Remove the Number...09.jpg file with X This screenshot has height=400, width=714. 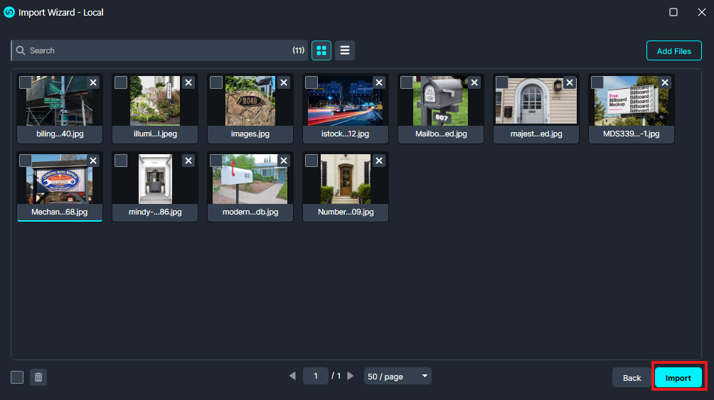point(379,161)
